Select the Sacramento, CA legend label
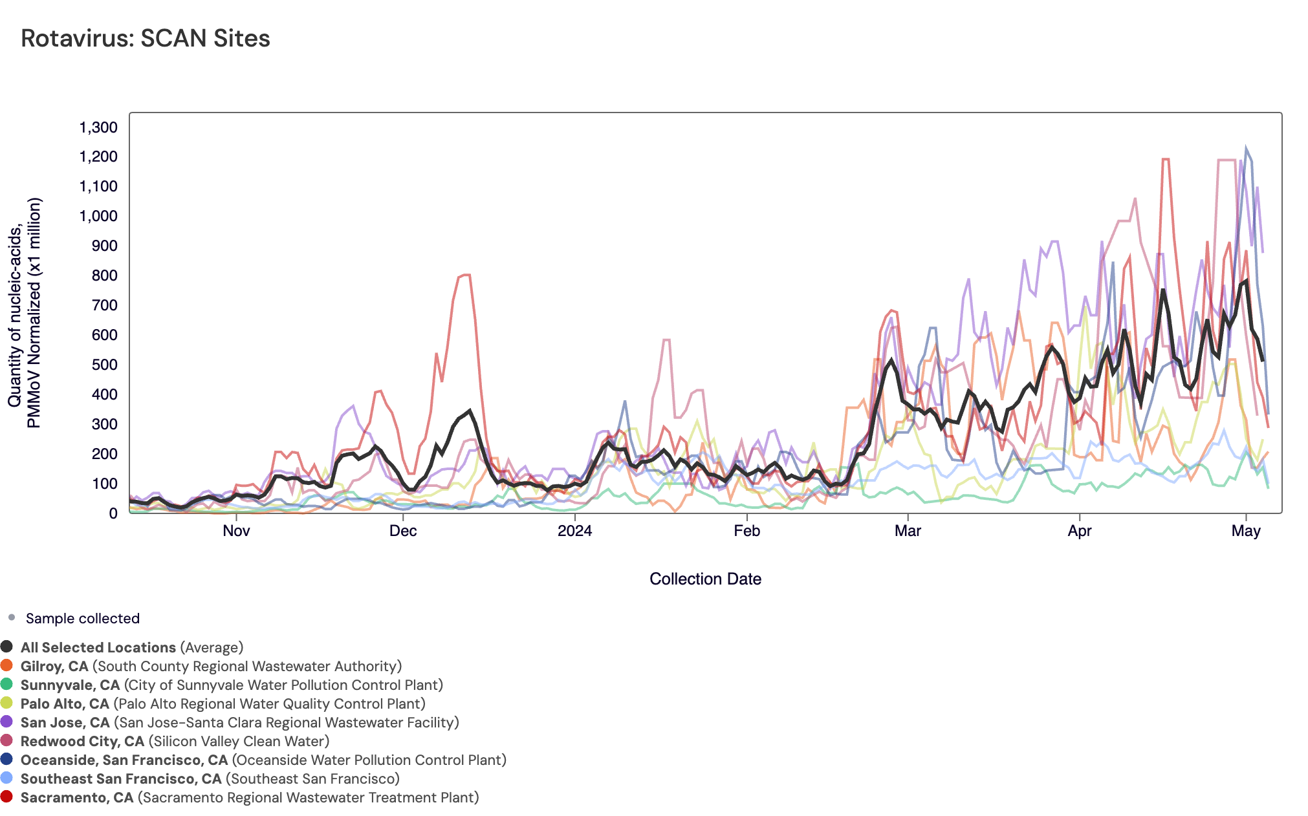1308x816 pixels. pyautogui.click(x=76, y=798)
